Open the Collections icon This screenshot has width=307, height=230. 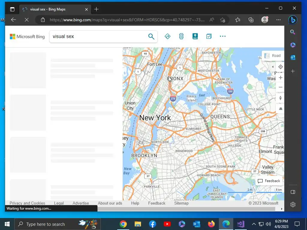(x=251, y=20)
